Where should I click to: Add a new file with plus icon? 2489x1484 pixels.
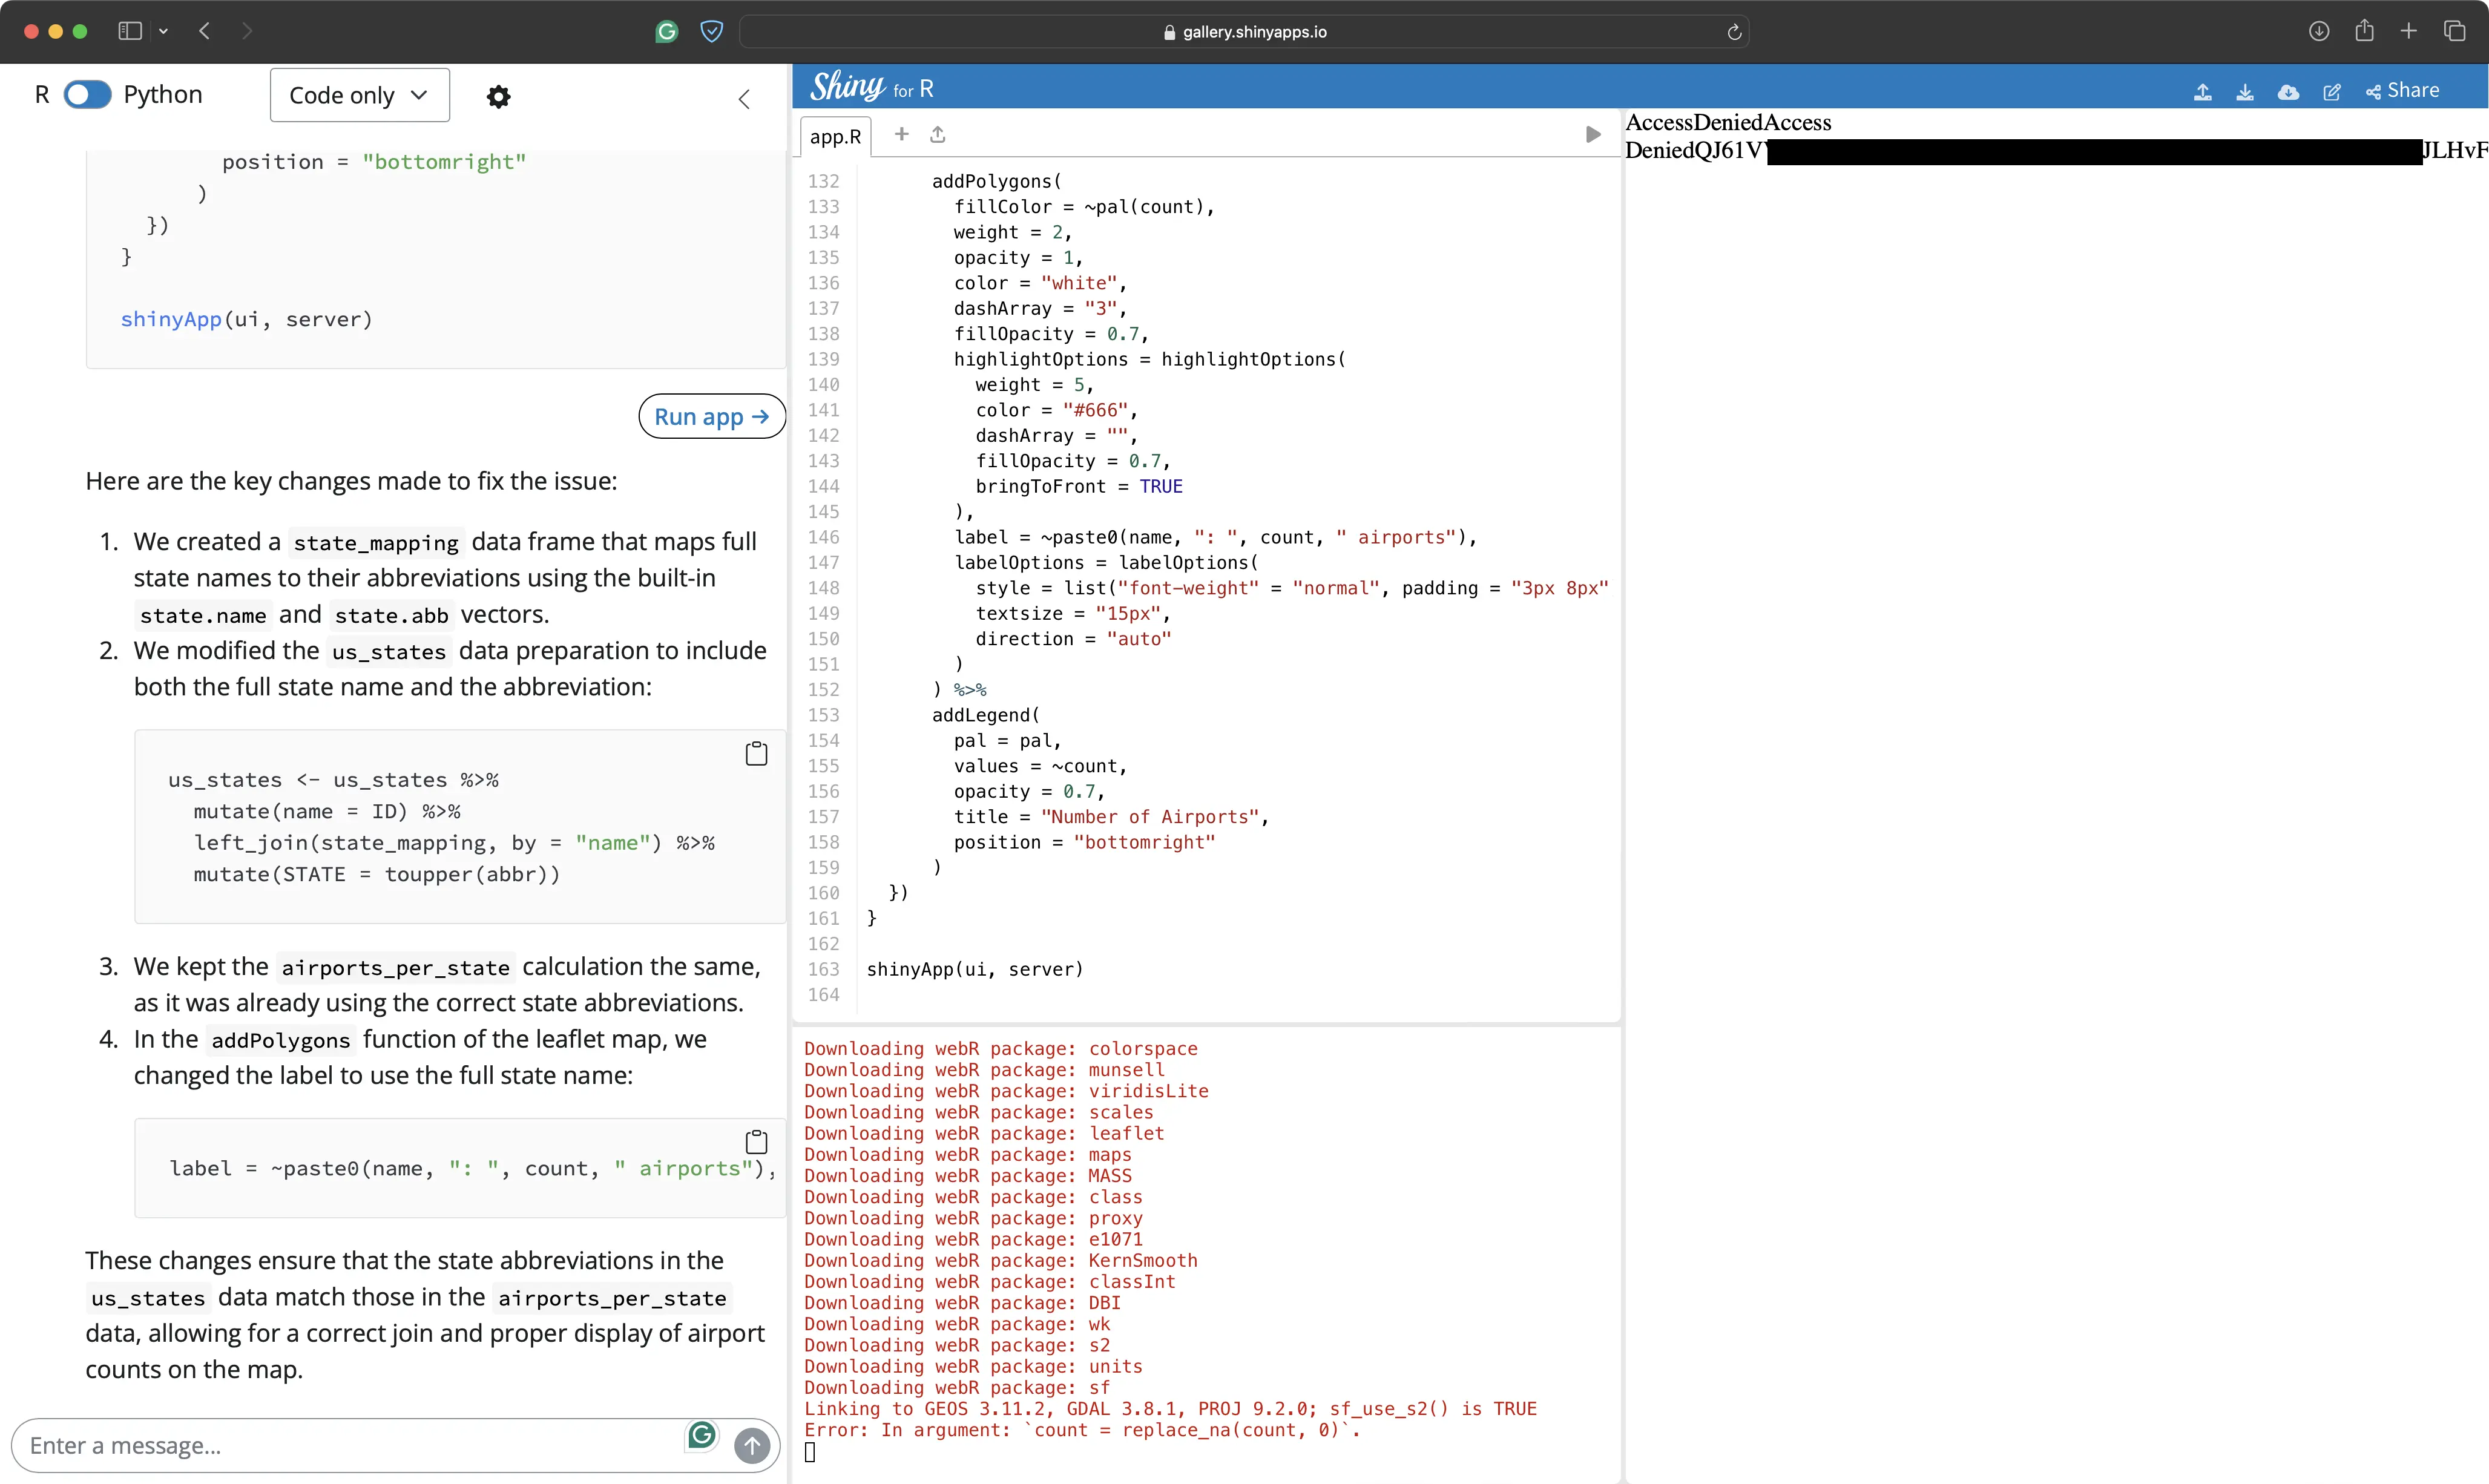901,134
